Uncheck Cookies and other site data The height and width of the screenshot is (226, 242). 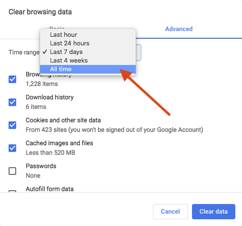tap(12, 125)
